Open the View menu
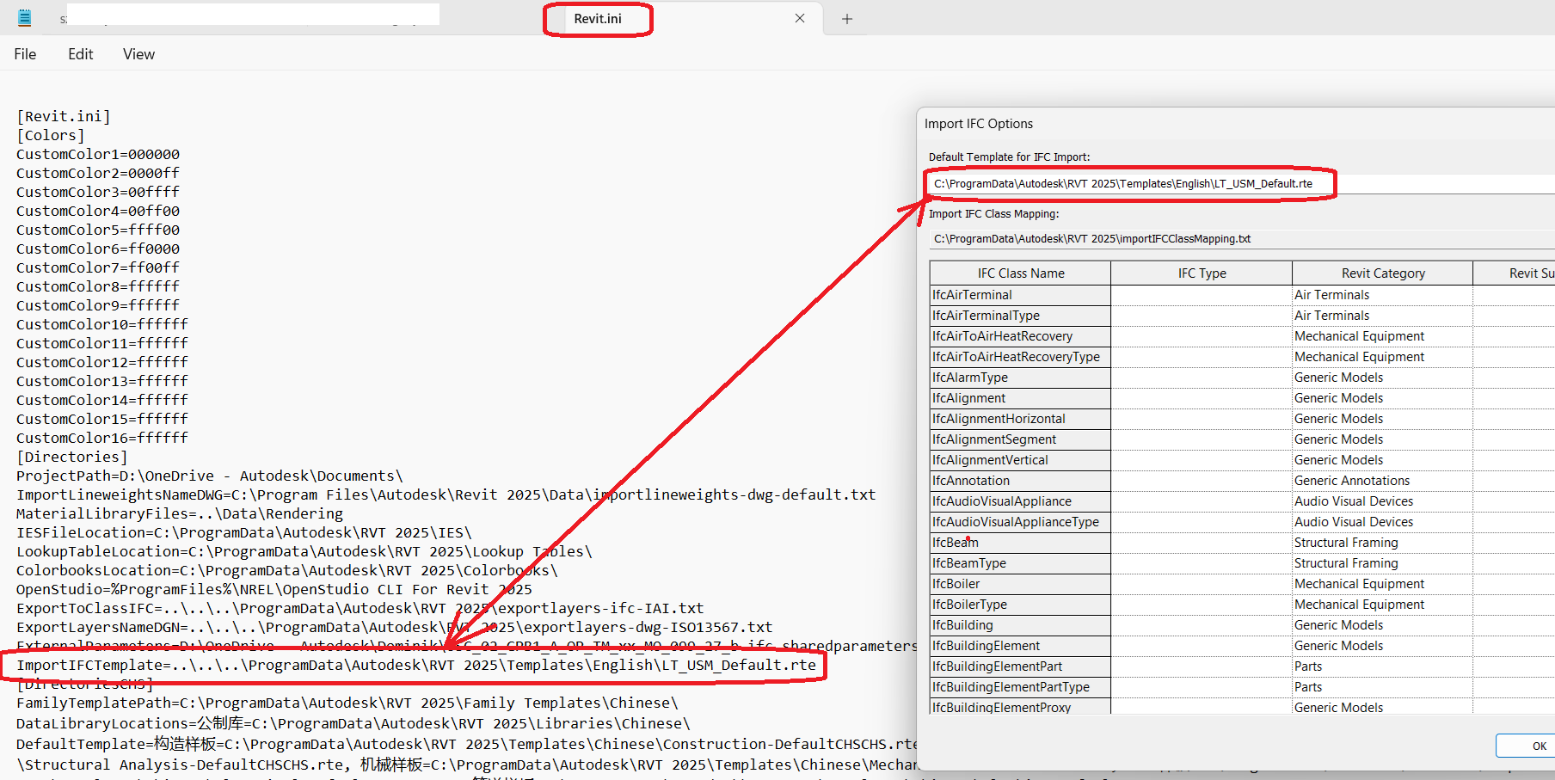1555x780 pixels. tap(138, 53)
